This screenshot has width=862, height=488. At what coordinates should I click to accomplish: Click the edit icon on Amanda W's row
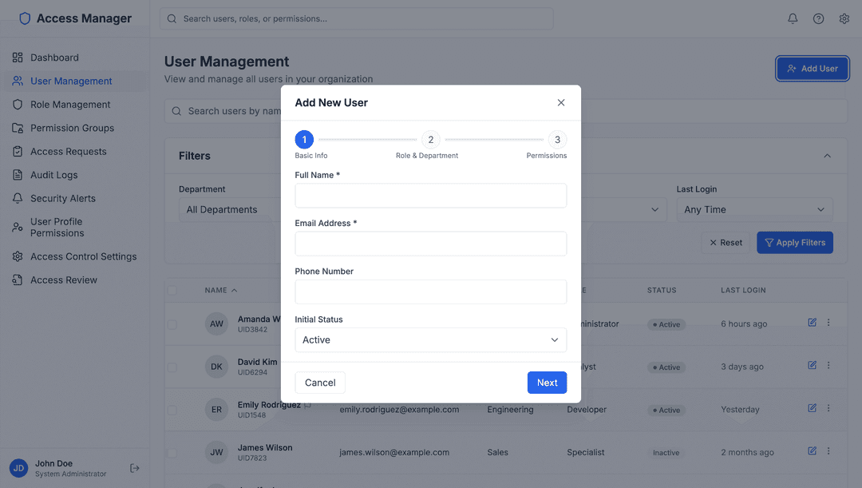[812, 322]
